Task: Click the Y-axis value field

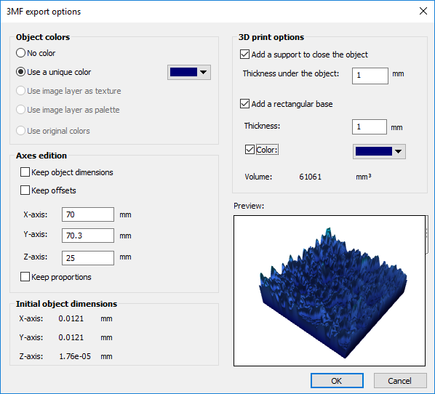Action: point(88,236)
